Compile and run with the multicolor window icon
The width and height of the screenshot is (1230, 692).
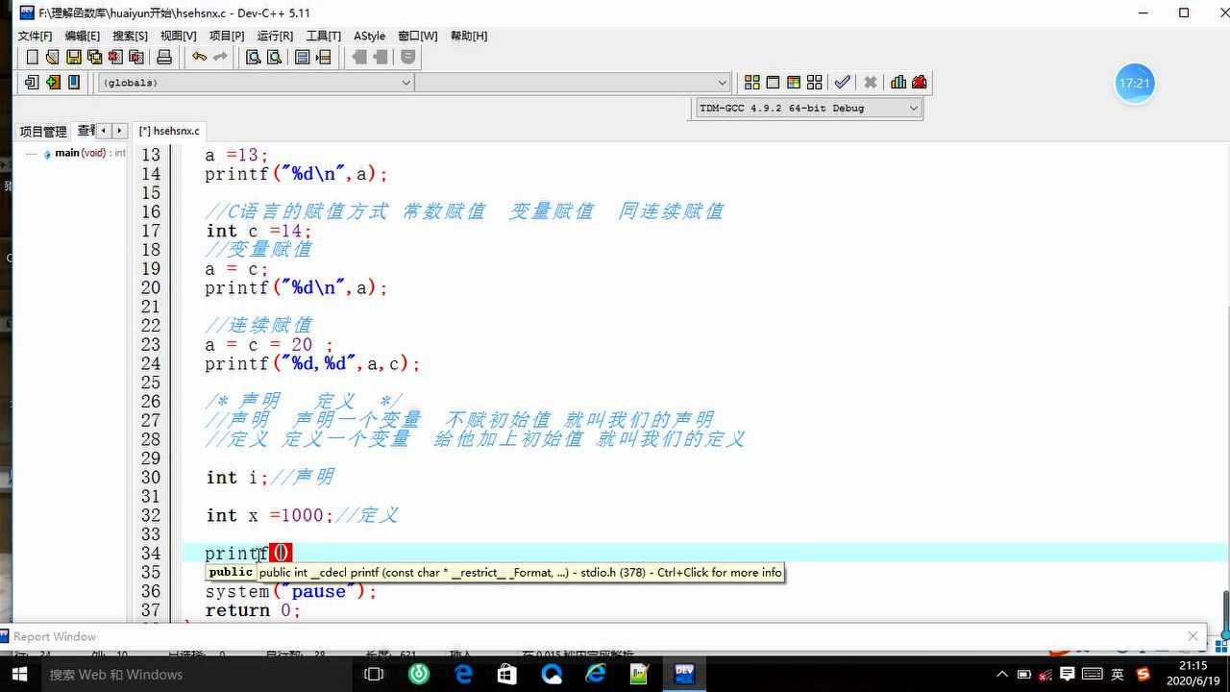(x=794, y=83)
